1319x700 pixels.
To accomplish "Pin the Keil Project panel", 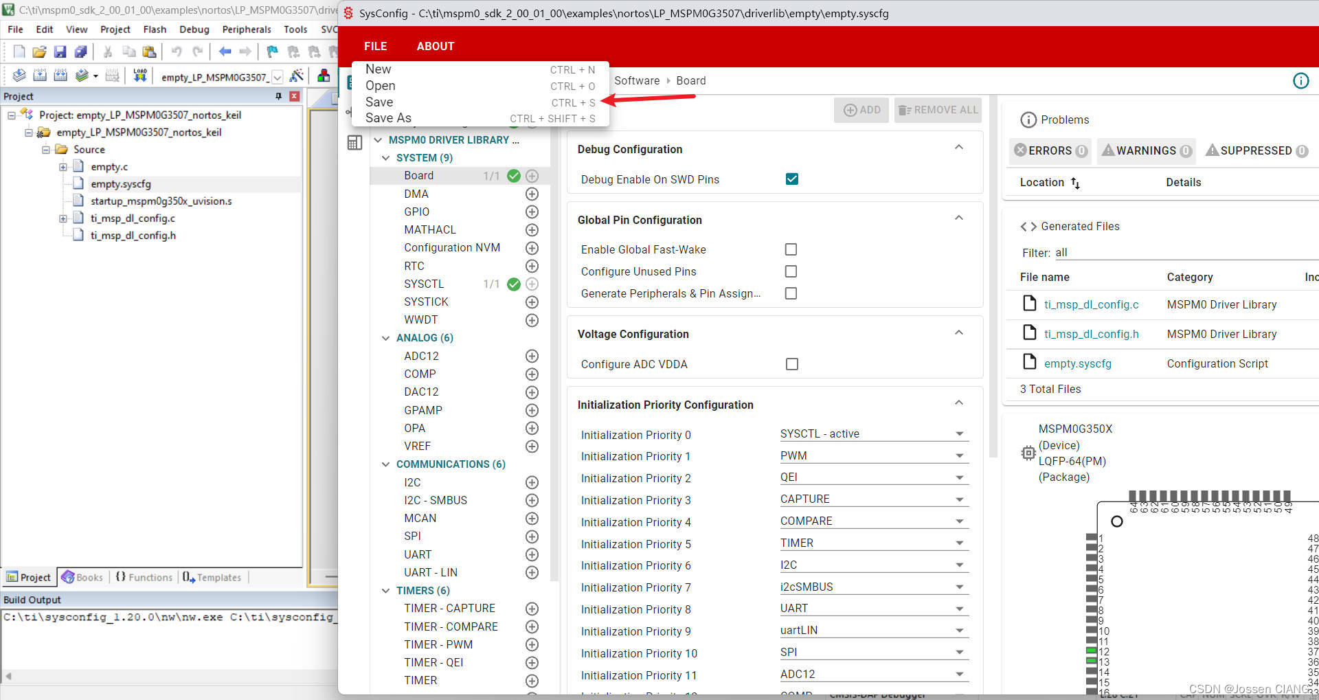I will pyautogui.click(x=279, y=96).
